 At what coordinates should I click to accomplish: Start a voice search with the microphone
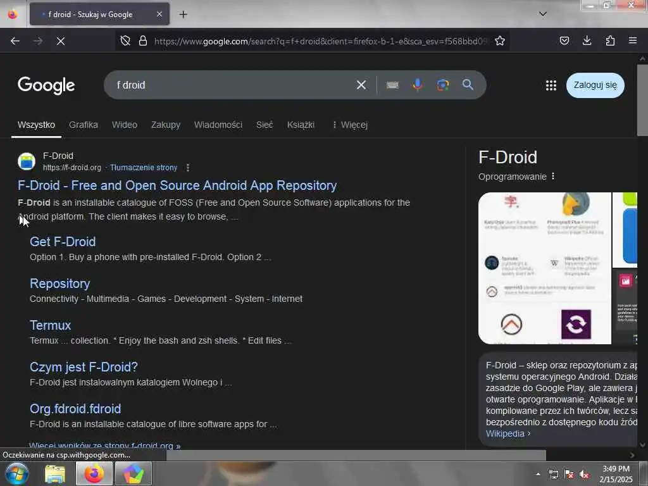tap(418, 85)
